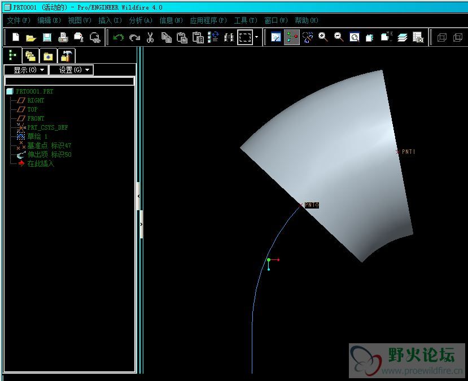Select the 草绘 1 sketch feature

[37, 136]
